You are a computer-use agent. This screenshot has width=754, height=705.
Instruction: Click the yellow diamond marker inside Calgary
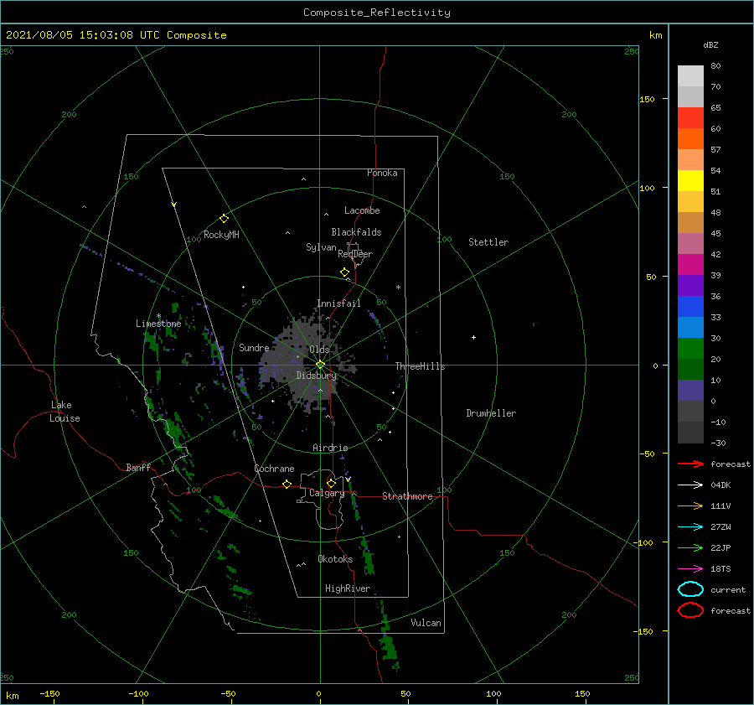click(331, 483)
